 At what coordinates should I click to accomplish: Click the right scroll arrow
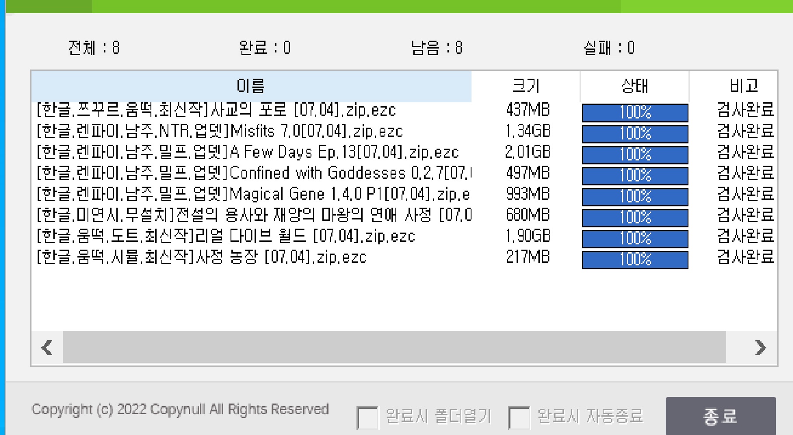(x=760, y=348)
